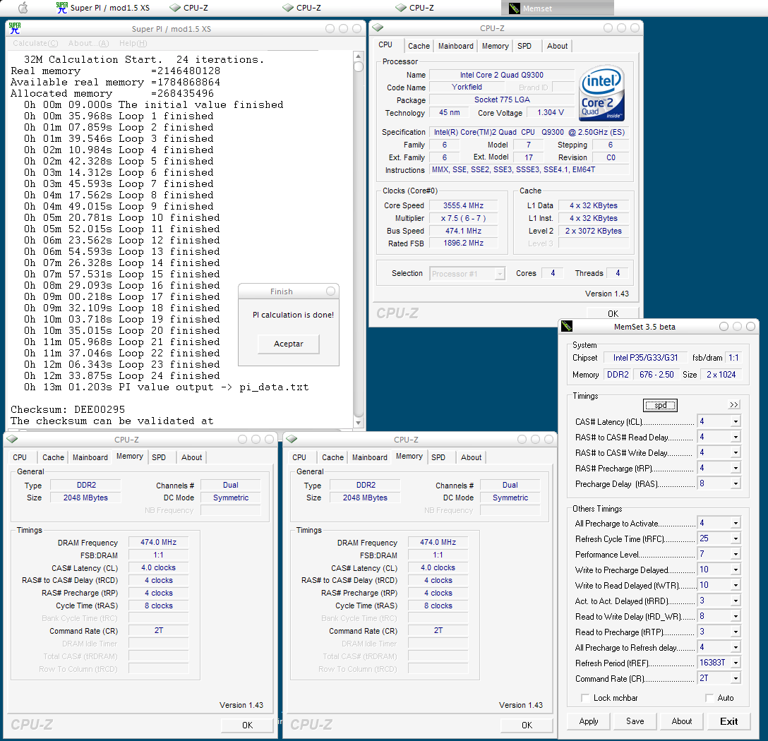Image resolution: width=768 pixels, height=741 pixels.
Task: Toggle the Lock mchbar checkbox
Action: pyautogui.click(x=584, y=697)
